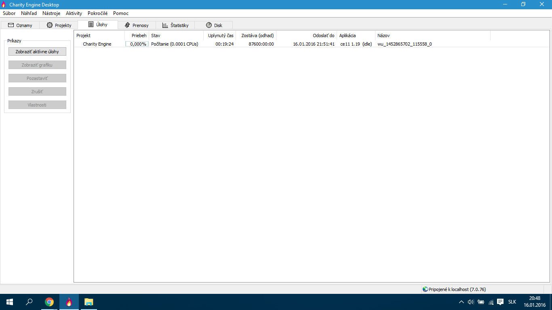Viewport: 552px width, 310px height.
Task: Click the battery tray icon
Action: [x=481, y=302]
